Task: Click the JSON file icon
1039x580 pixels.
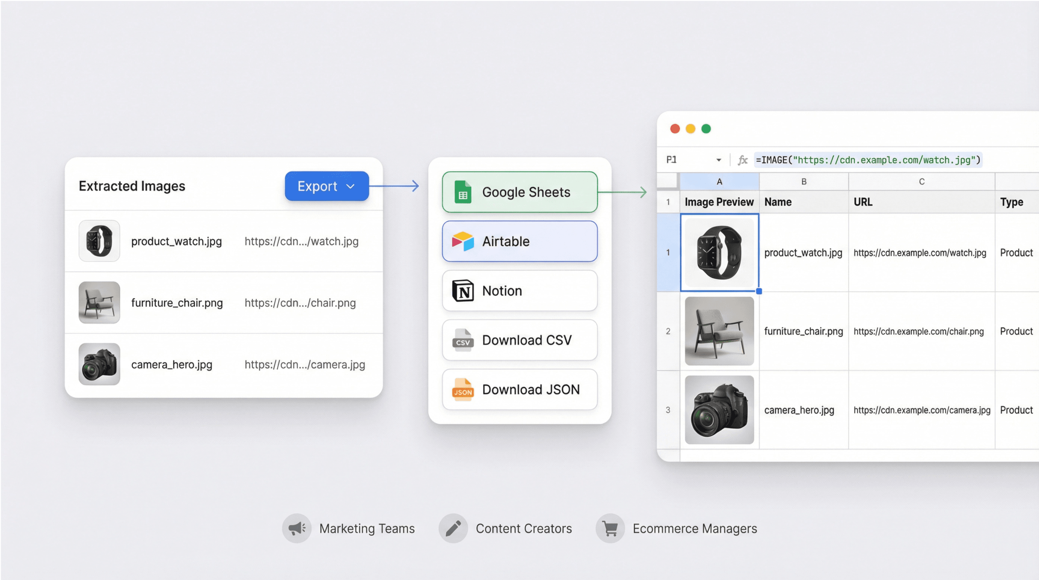Action: coord(463,390)
